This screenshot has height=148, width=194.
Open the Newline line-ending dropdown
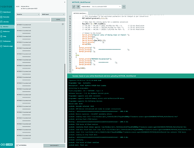(28, 15)
